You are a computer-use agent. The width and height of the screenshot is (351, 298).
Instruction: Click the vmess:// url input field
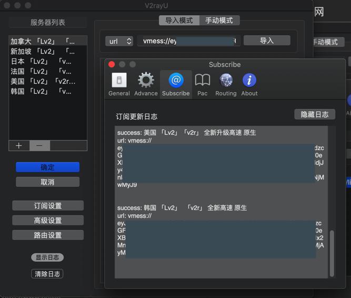point(189,41)
